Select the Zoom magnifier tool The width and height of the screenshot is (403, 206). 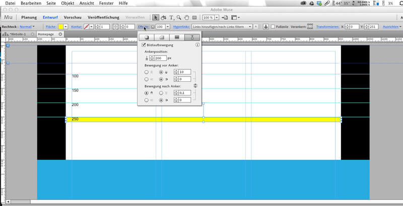(x=179, y=18)
